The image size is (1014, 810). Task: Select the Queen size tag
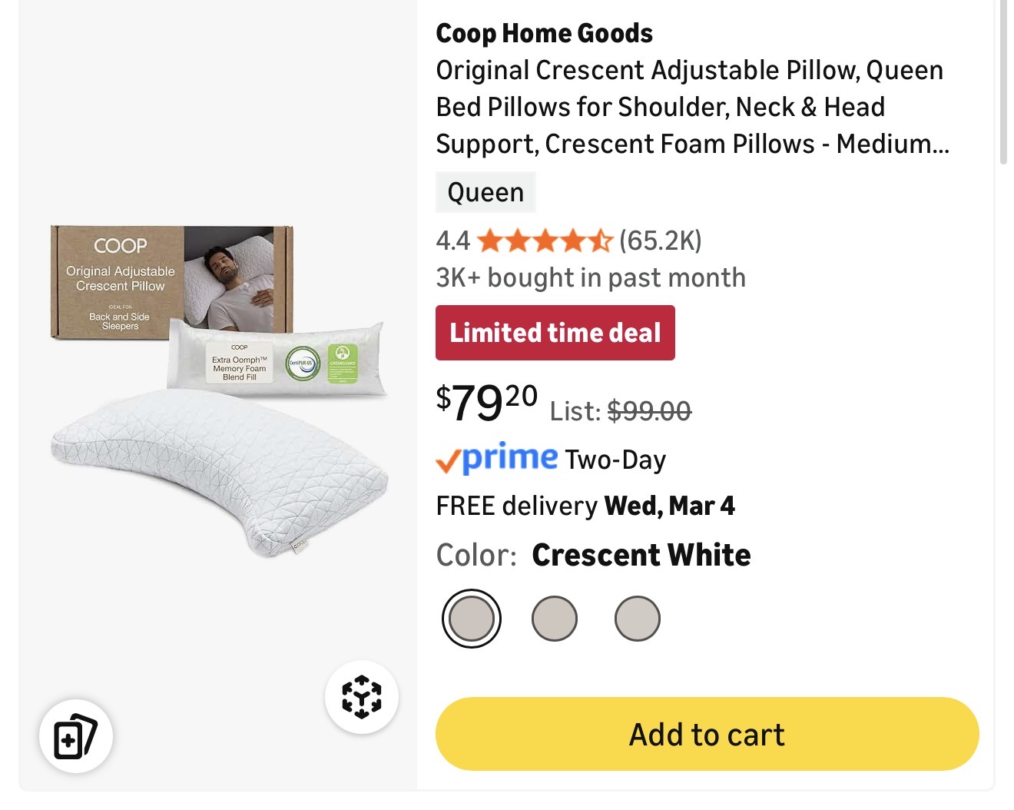coord(485,192)
